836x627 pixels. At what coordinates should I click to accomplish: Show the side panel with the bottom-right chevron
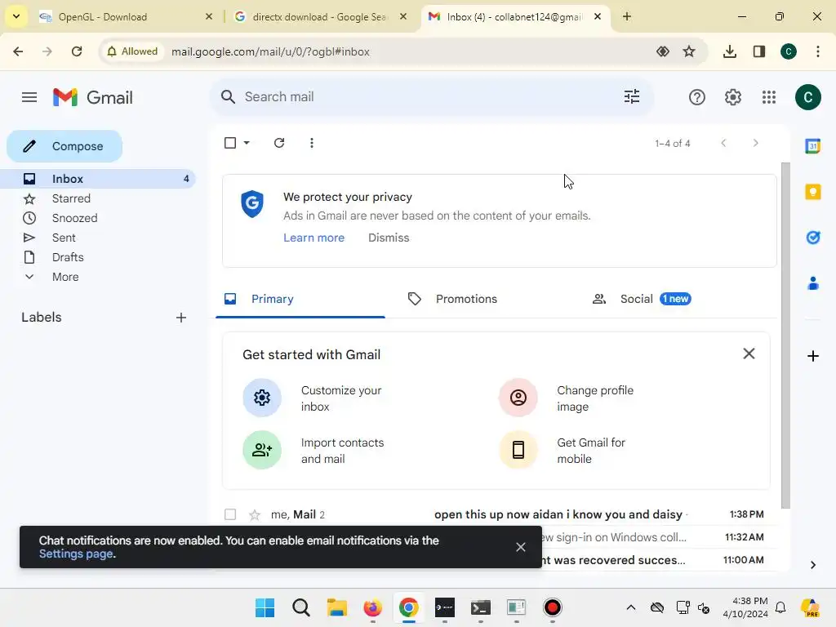[812, 565]
